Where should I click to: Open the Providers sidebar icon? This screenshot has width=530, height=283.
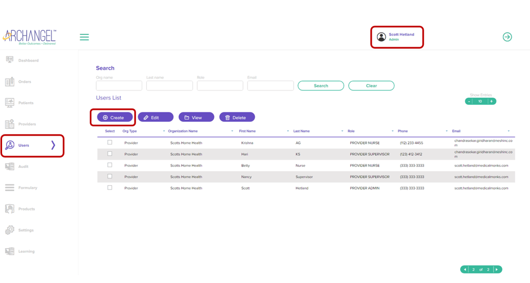(x=10, y=124)
